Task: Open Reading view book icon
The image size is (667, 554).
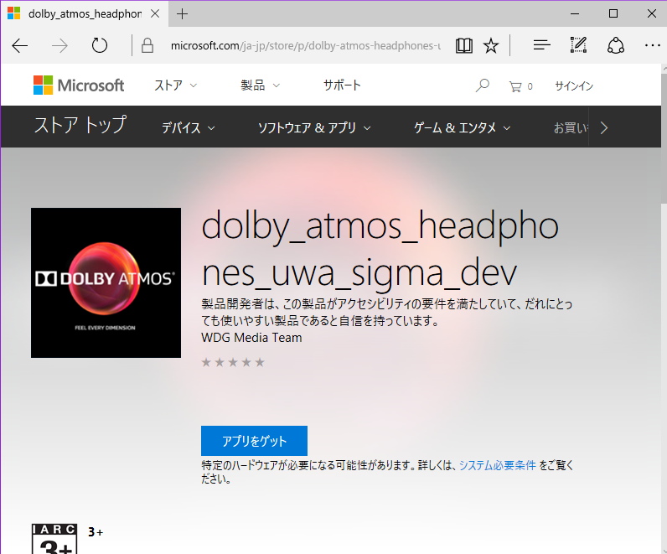Action: click(x=463, y=45)
